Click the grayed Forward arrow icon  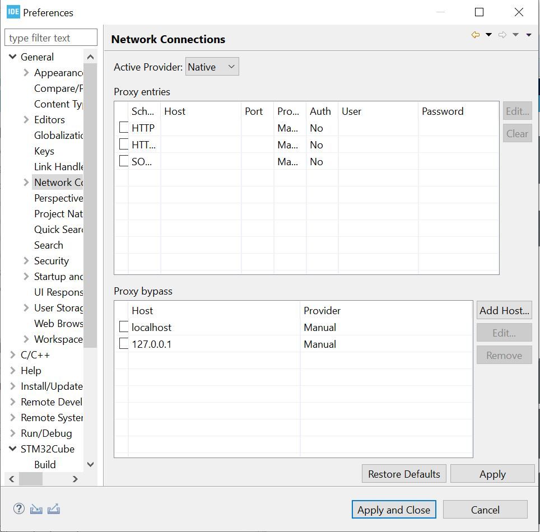tap(502, 35)
